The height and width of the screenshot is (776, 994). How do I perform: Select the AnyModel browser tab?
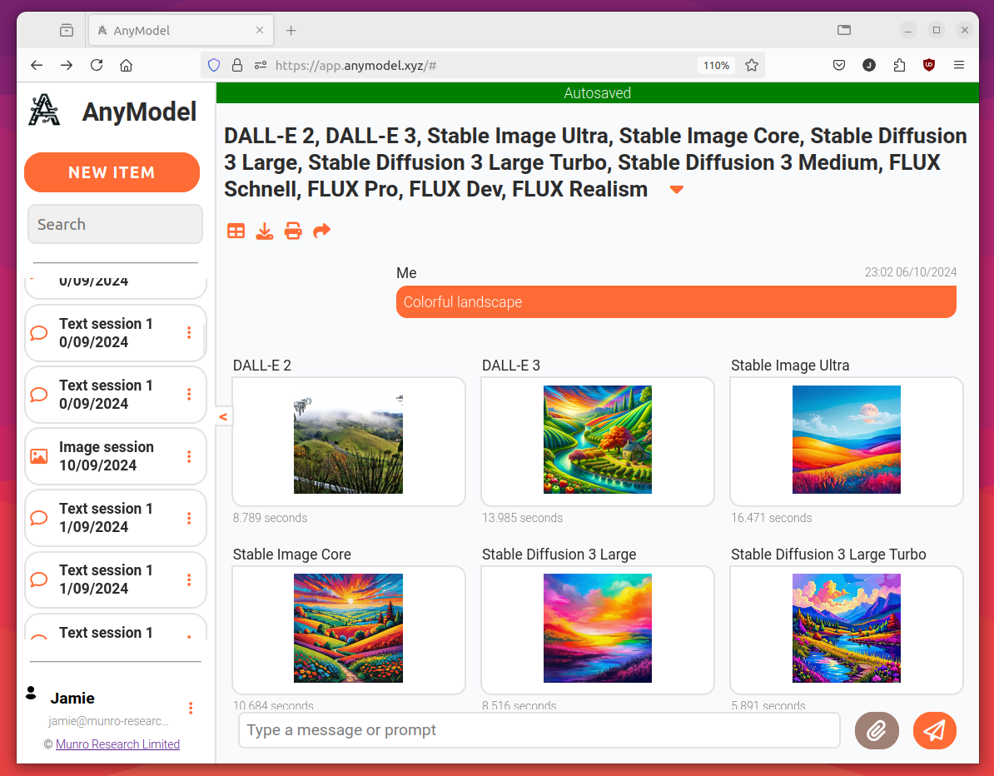tap(181, 31)
